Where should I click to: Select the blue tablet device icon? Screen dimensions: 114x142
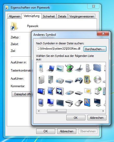click(97, 68)
